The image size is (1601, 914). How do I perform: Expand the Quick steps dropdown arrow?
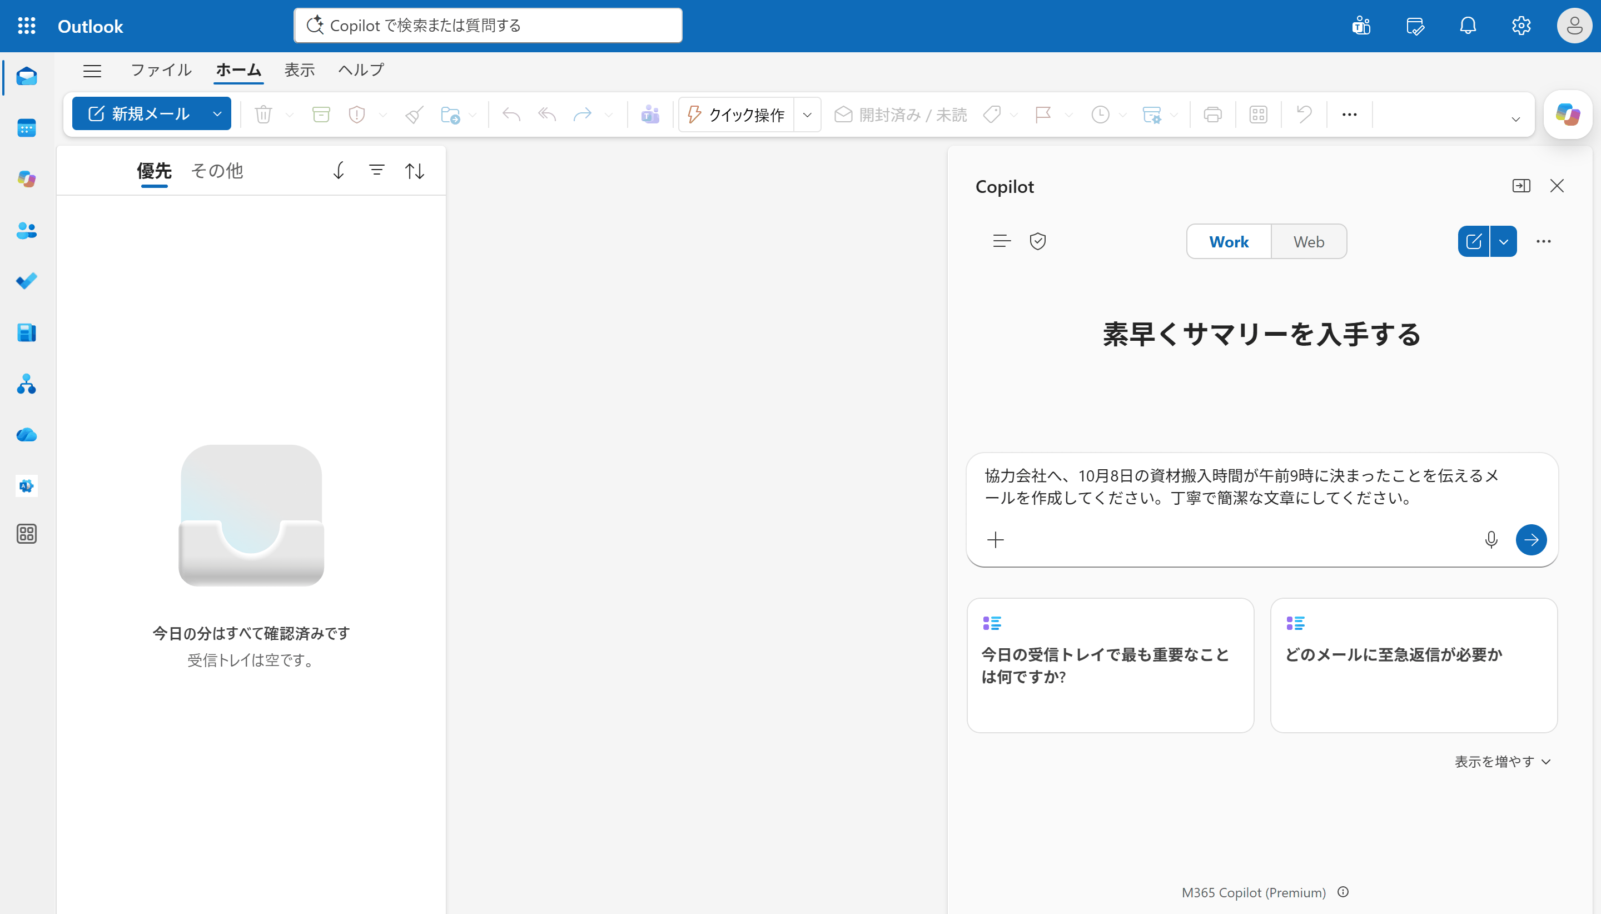(807, 115)
